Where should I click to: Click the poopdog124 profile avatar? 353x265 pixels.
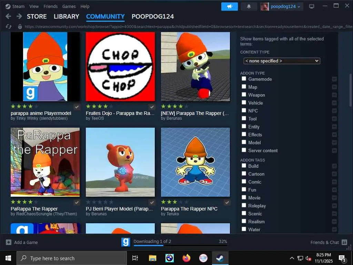click(x=264, y=7)
